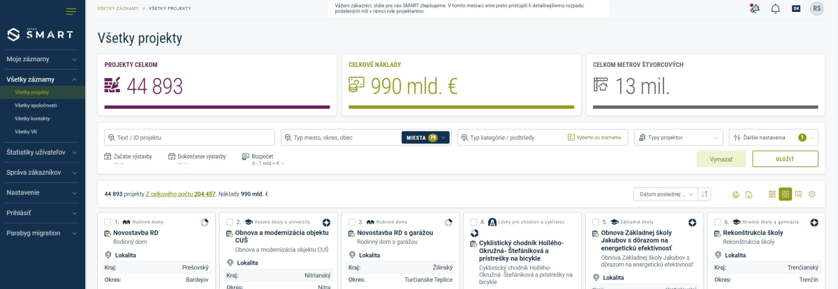Click the notifications bell icon

point(775,8)
